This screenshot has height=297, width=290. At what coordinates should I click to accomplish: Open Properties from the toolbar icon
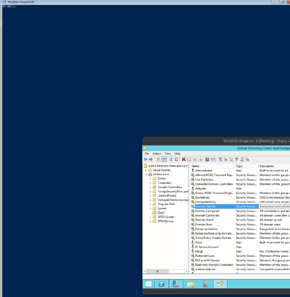[x=189, y=159]
